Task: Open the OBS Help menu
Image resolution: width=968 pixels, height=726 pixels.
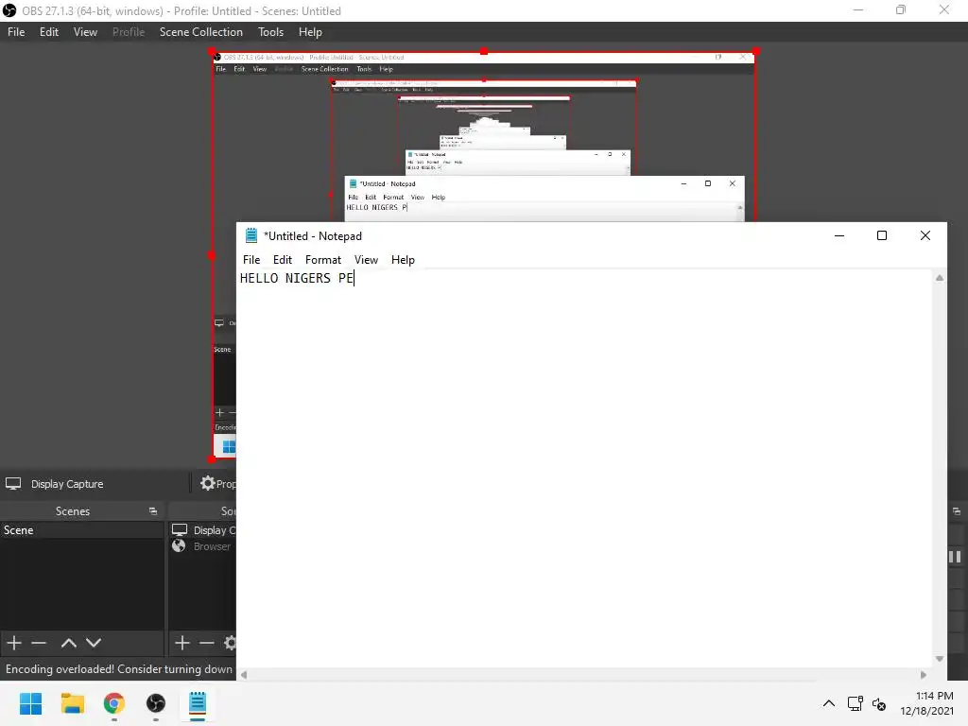Action: [x=310, y=32]
